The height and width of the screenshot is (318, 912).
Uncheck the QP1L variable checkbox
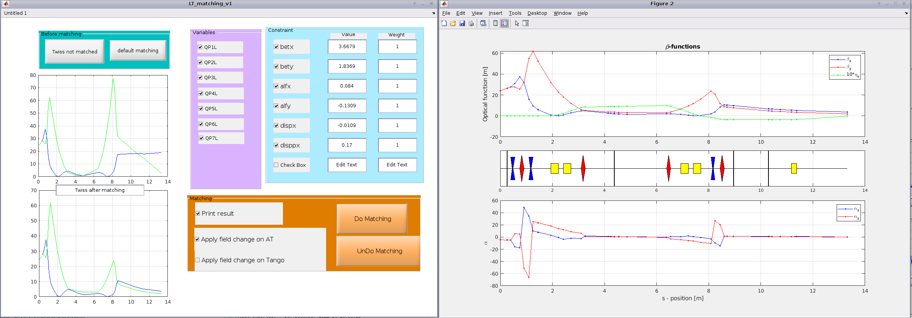point(200,47)
